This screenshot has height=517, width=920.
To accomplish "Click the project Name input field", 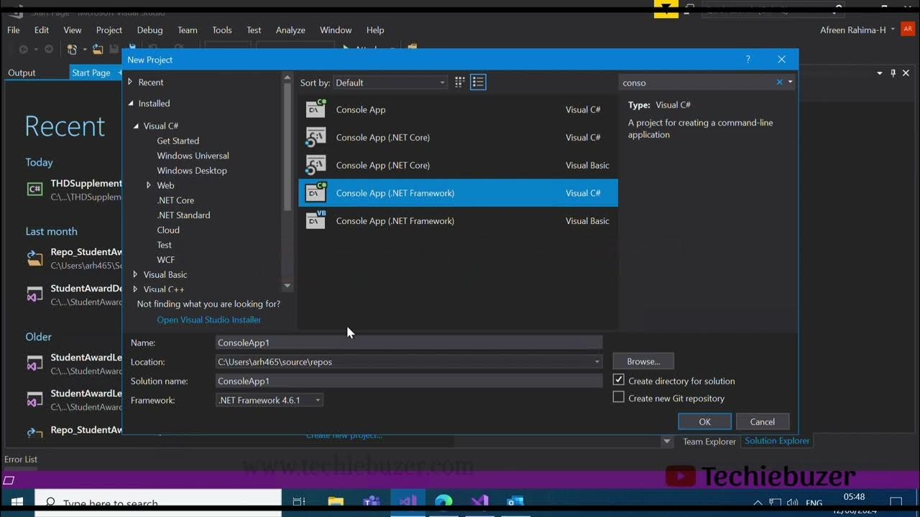I will (x=408, y=343).
